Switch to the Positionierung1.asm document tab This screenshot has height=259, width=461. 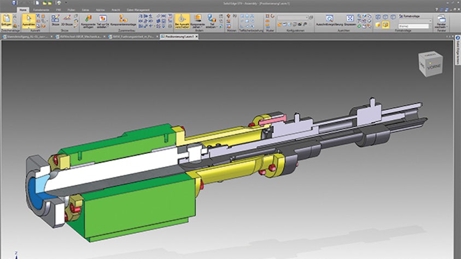(x=179, y=37)
